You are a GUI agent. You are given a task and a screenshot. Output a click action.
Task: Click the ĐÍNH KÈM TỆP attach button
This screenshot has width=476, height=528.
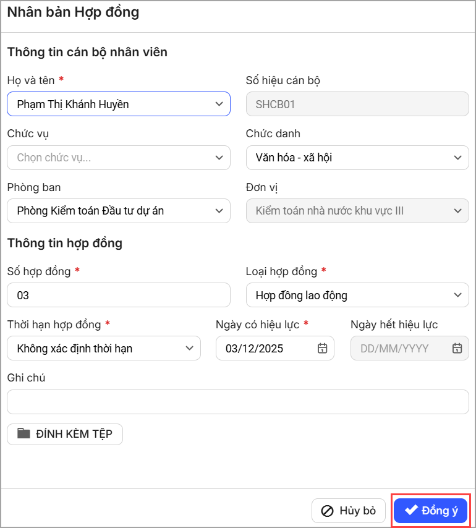pos(65,433)
